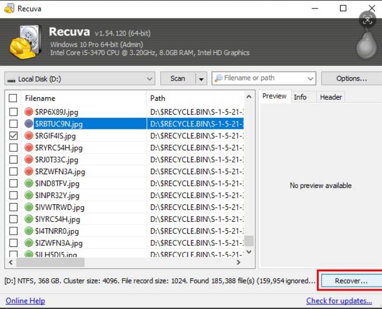This screenshot has height=309, width=382.
Task: Click green status dot of $INPR32Y.jpg
Action: coord(29,195)
